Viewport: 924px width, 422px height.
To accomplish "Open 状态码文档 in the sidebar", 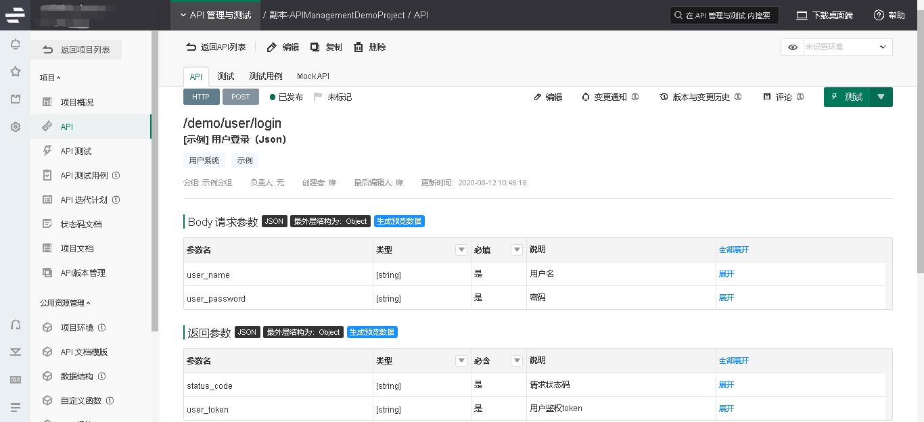I will 81,224.
